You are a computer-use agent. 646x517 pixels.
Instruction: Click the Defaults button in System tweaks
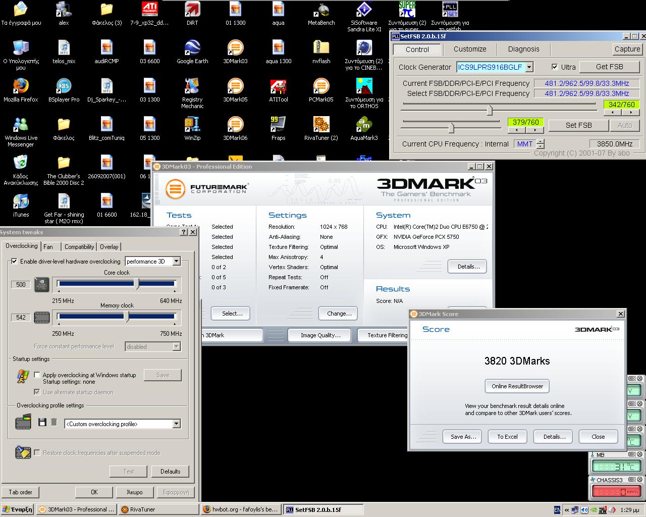[x=170, y=472]
